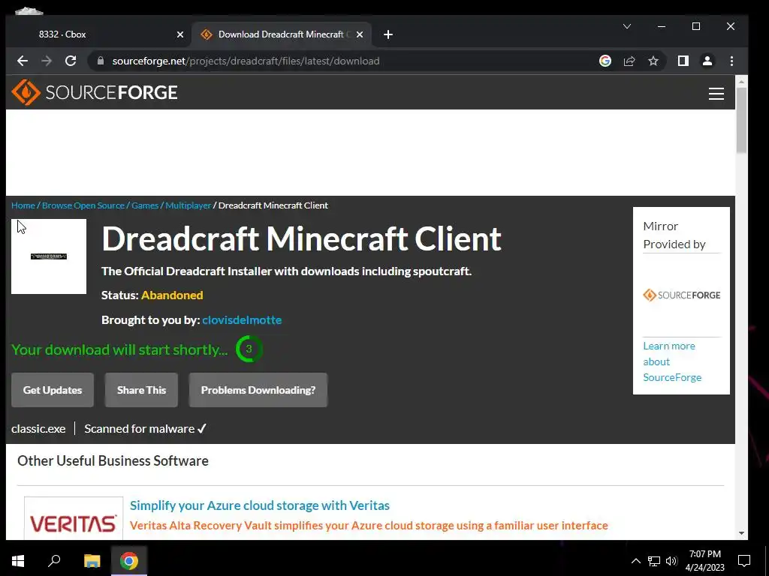This screenshot has width=769, height=576.
Task: Open Windows taskbar search
Action: click(x=54, y=560)
